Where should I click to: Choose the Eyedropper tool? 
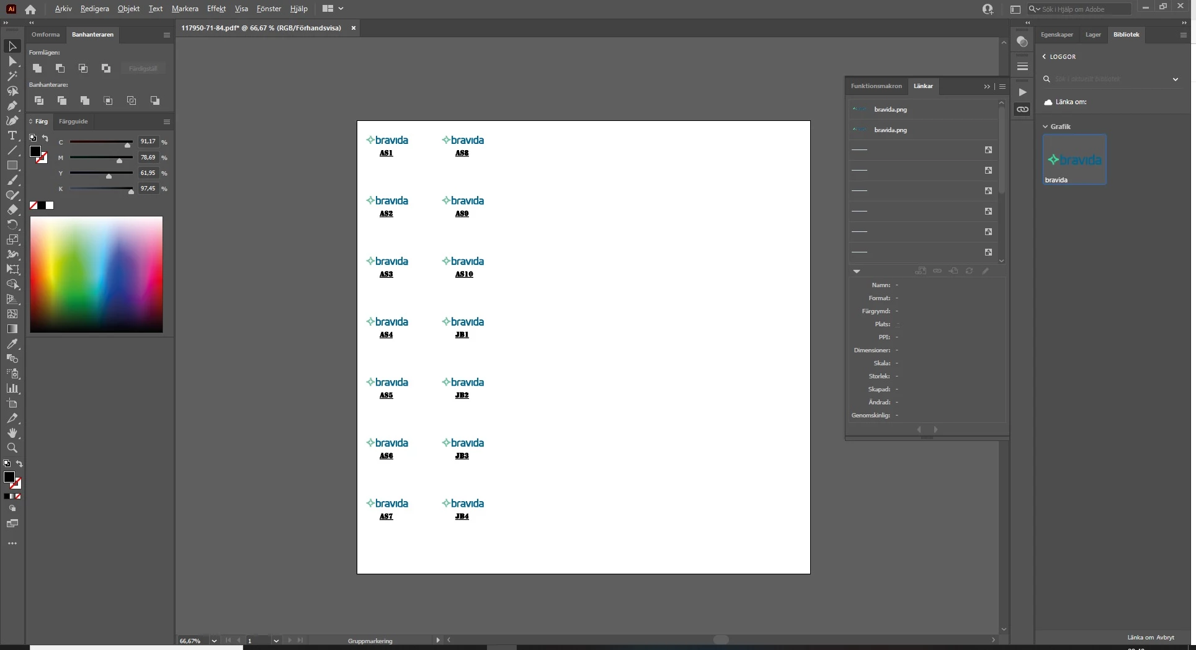point(12,344)
